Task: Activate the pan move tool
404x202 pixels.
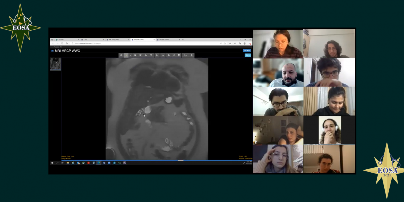Action: 146,55
